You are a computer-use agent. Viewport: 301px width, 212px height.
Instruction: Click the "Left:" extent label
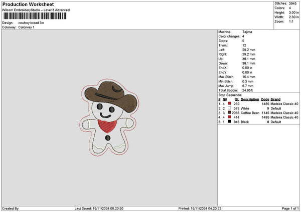(222, 49)
